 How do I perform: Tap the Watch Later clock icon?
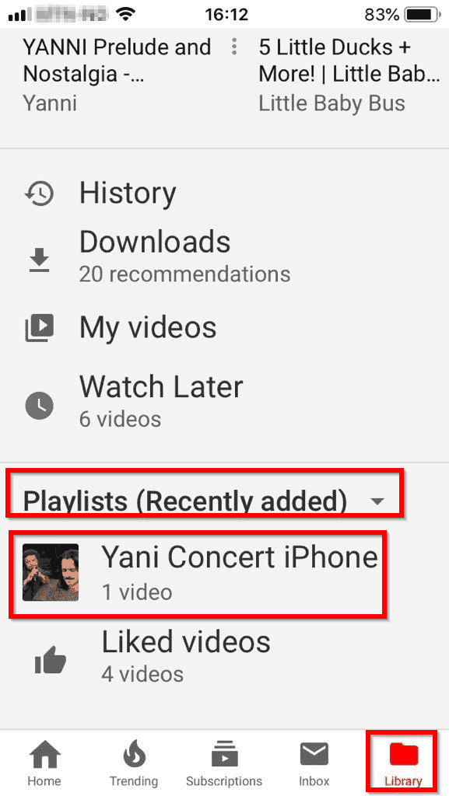click(x=39, y=405)
